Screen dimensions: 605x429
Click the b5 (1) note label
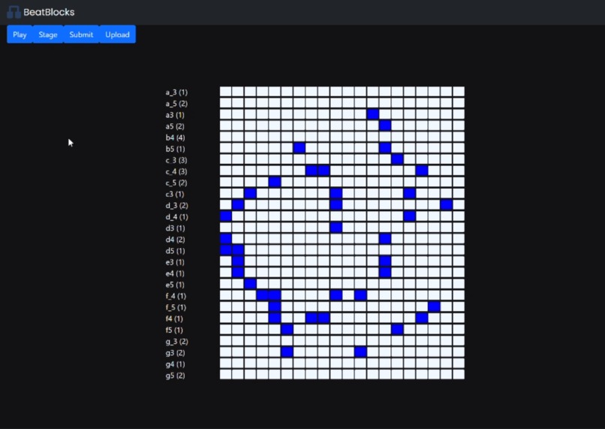click(x=175, y=149)
